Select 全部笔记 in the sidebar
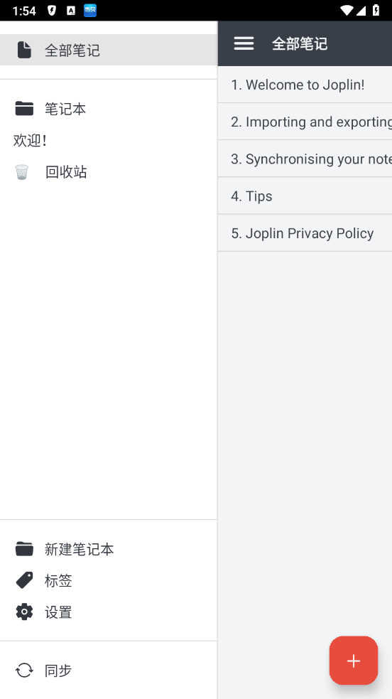Image resolution: width=392 pixels, height=699 pixels. 109,50
